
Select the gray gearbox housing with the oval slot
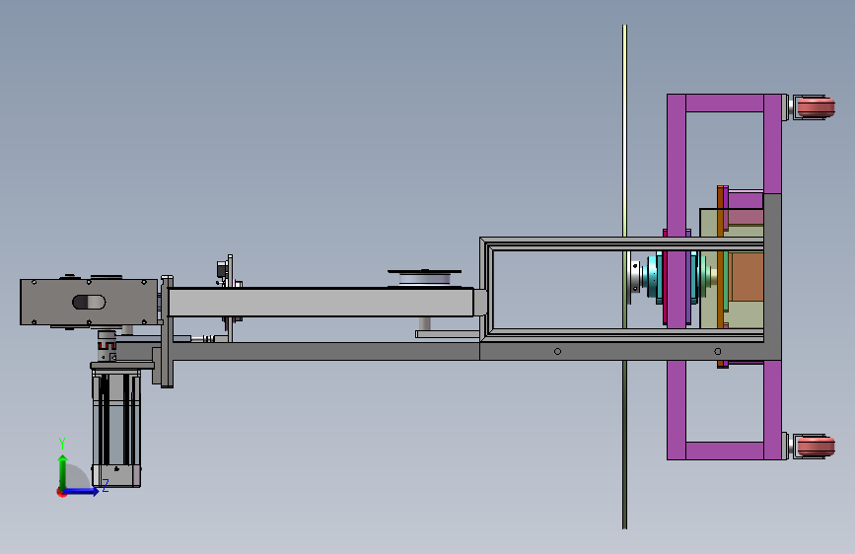click(89, 302)
